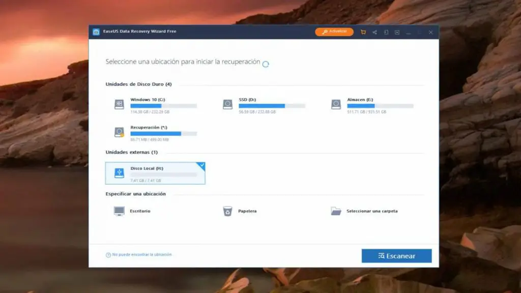Choose Seleccionar una carpeta label
Screen dimensions: 521x293
372,211
